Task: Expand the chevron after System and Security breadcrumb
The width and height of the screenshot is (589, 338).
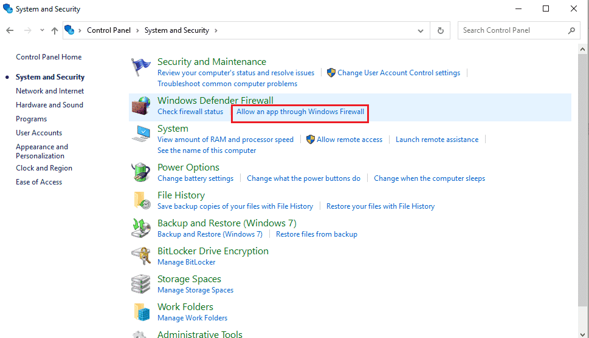Action: click(x=216, y=30)
